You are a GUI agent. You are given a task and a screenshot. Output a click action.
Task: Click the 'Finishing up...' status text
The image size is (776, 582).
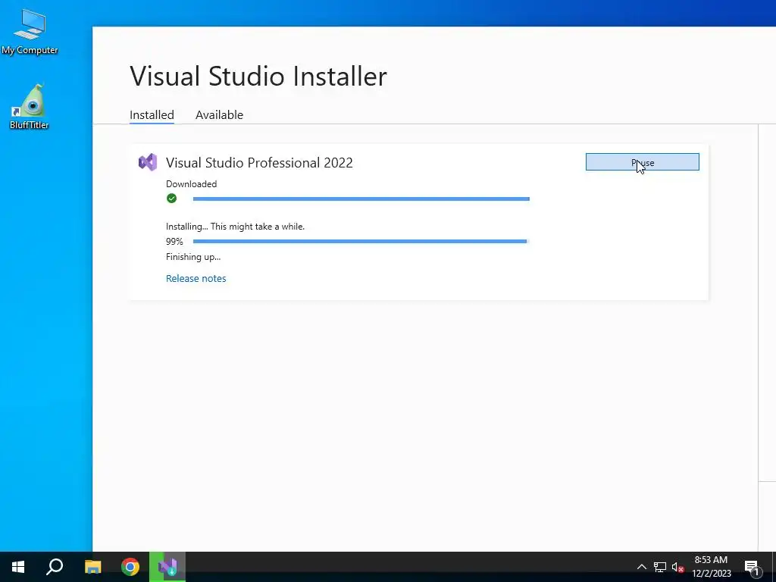click(193, 257)
